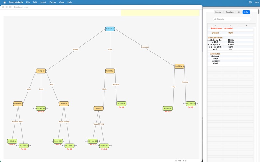This screenshot has height=162, width=260.
Task: Open the Control Center icon in menu bar
Action: tap(250, 2)
